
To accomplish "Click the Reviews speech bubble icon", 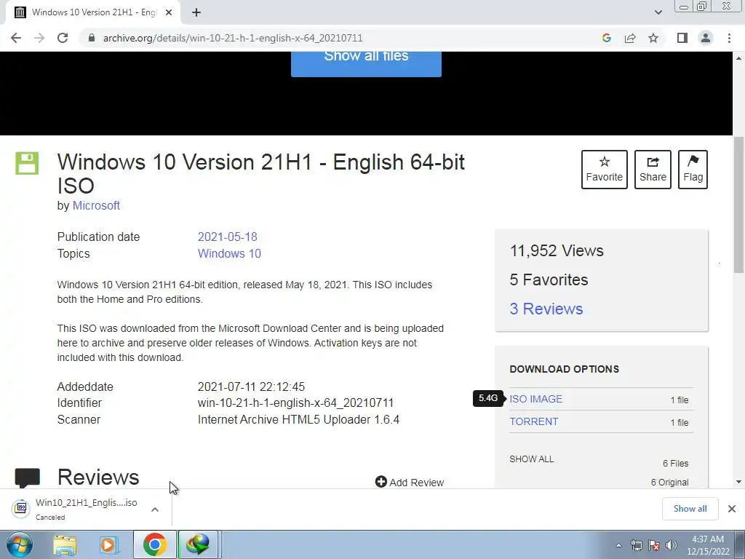I will (x=27, y=477).
